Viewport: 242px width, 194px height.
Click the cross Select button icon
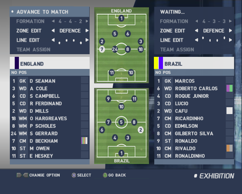pyautogui.click(x=74, y=175)
